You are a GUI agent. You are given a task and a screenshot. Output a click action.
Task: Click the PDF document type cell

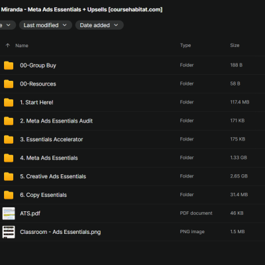(196, 213)
